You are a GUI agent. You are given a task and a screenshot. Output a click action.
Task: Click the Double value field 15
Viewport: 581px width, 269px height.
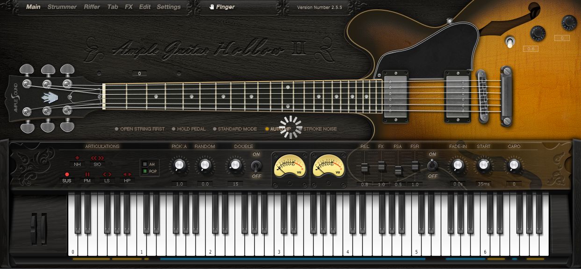[x=236, y=184]
